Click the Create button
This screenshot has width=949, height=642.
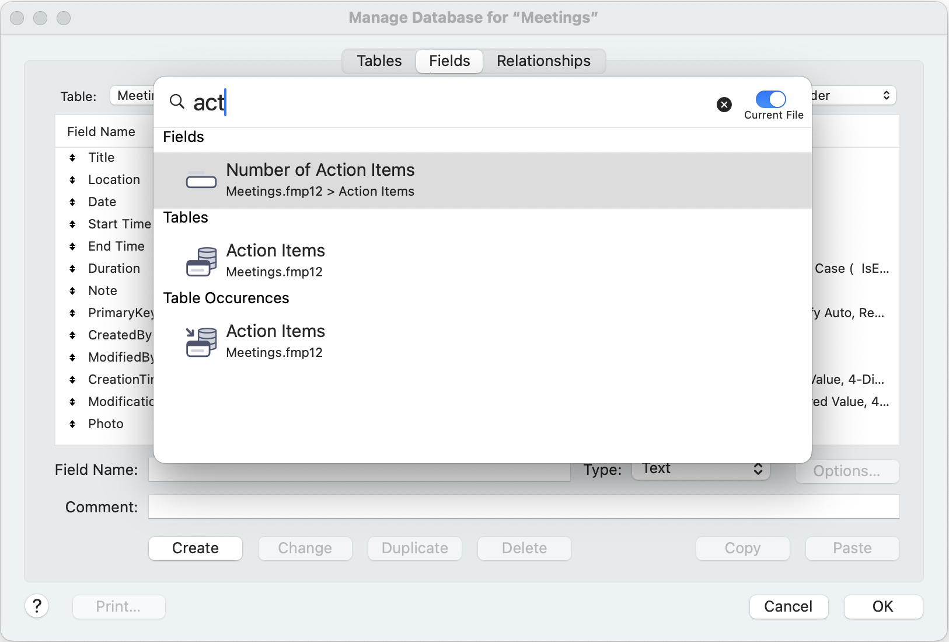tap(195, 548)
